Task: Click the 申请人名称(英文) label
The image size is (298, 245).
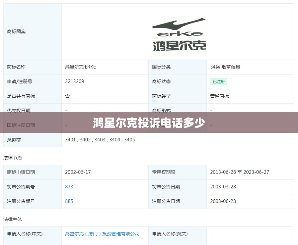Action: pos(170,234)
